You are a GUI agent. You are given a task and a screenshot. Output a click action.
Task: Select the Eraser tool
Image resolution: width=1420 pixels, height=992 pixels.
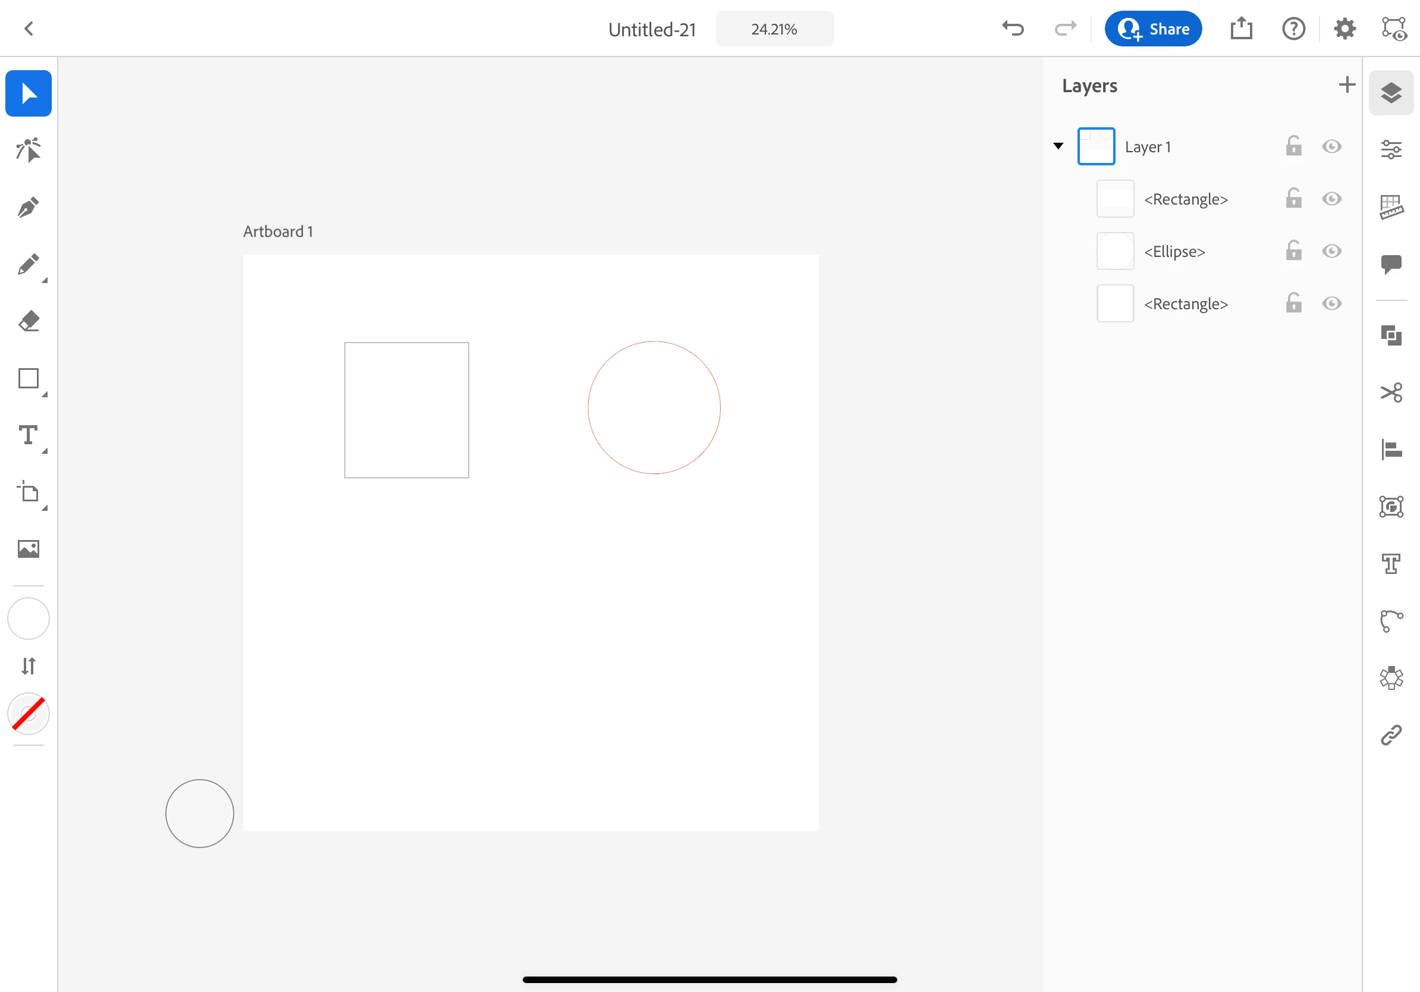29,321
